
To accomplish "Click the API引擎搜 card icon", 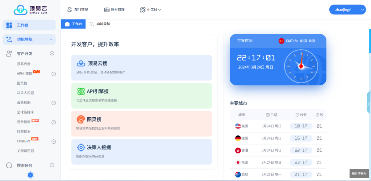I will [x=81, y=91].
